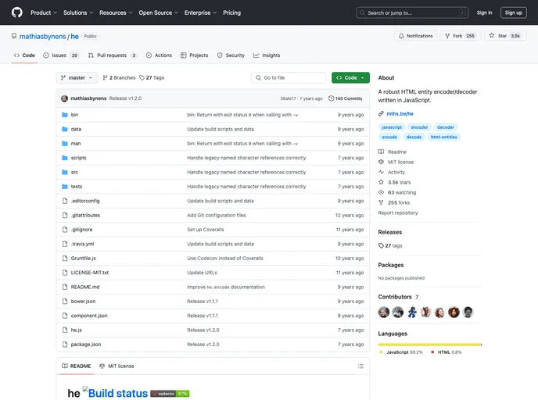Click the tests folder icon
The image size is (538, 400).
point(64,187)
